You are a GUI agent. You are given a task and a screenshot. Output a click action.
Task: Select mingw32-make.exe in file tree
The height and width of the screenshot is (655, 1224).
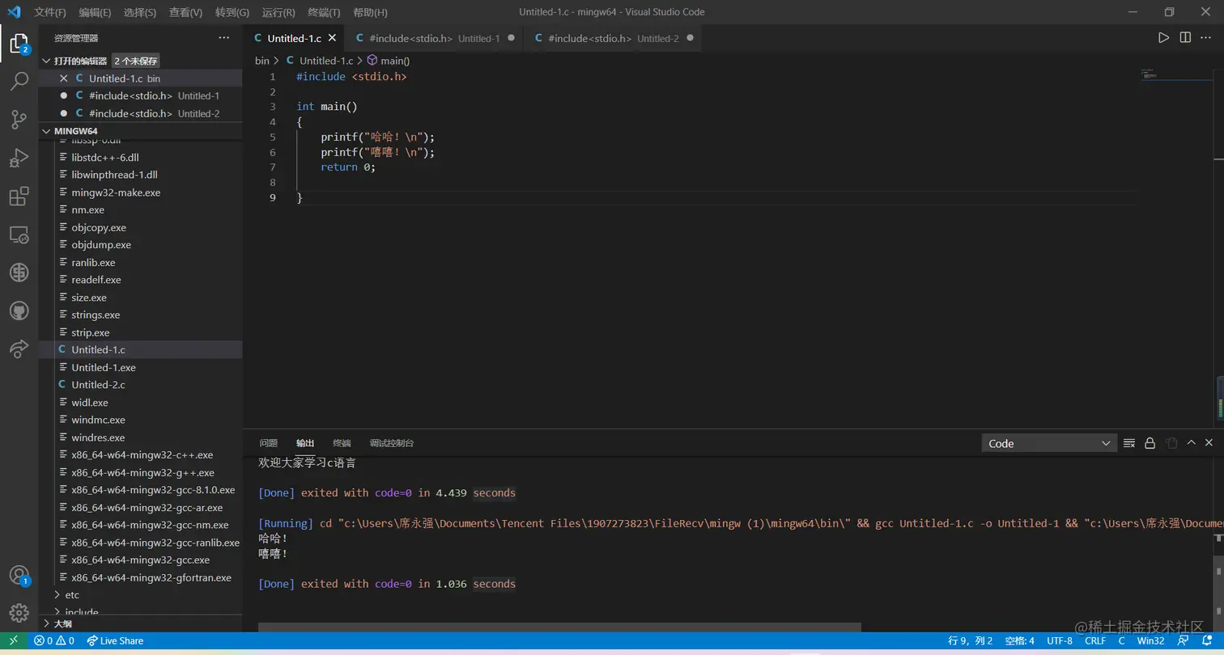point(141,192)
